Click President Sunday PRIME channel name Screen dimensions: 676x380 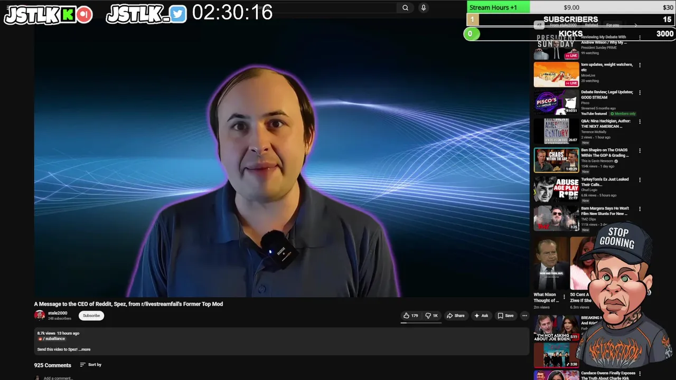[x=599, y=47]
